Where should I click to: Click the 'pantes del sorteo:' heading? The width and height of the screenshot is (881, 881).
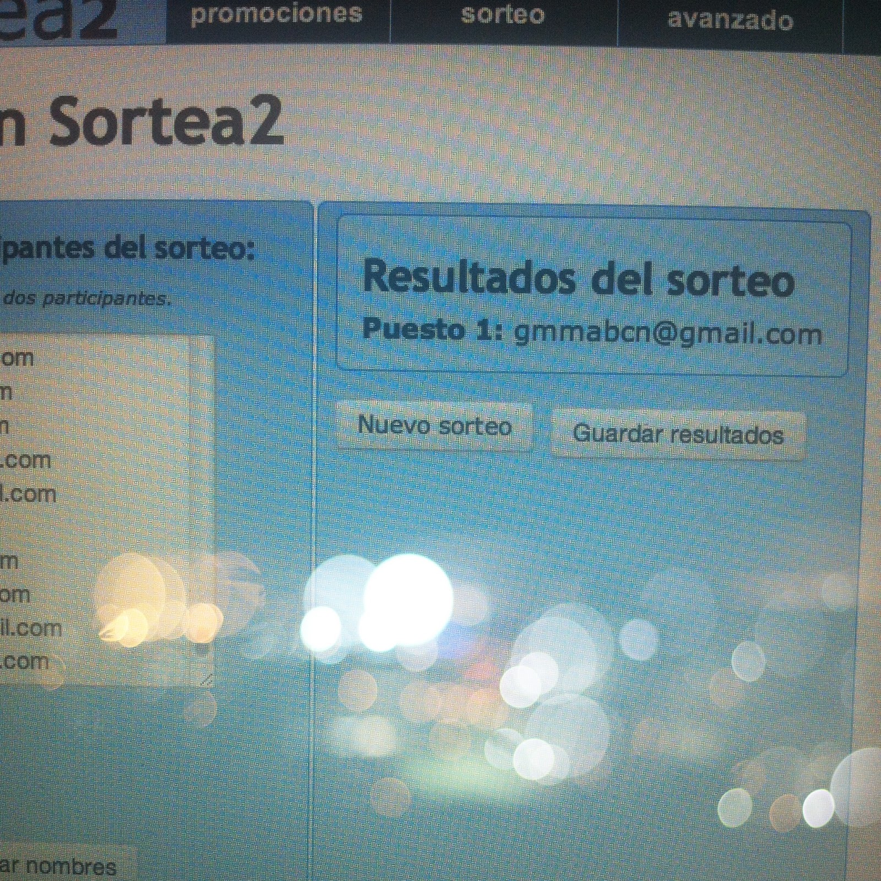point(128,249)
